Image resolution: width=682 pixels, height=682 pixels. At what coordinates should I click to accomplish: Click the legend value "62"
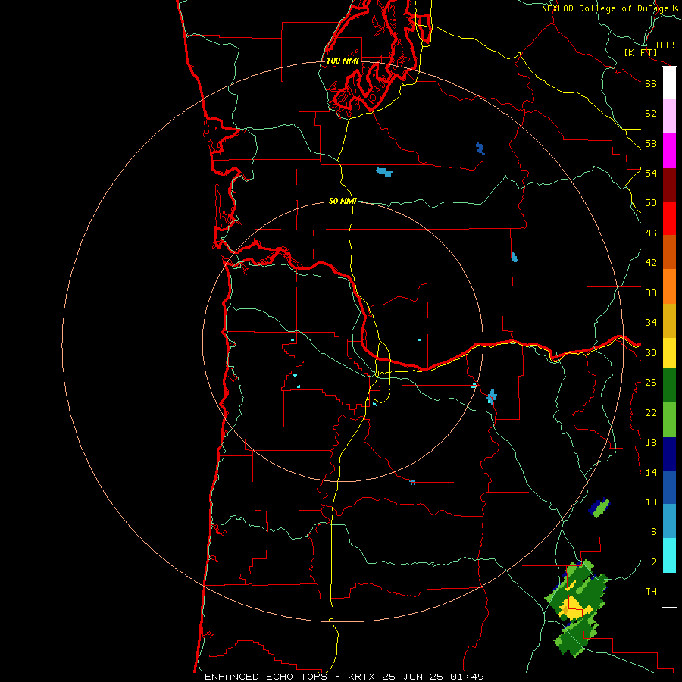[651, 114]
